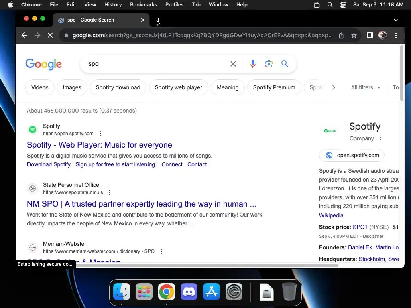
Task: Open State Personnel Office result options
Action: tap(110, 192)
